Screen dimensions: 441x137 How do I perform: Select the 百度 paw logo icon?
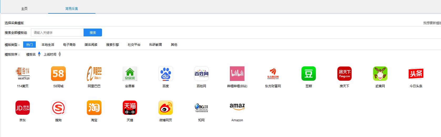coord(166,74)
